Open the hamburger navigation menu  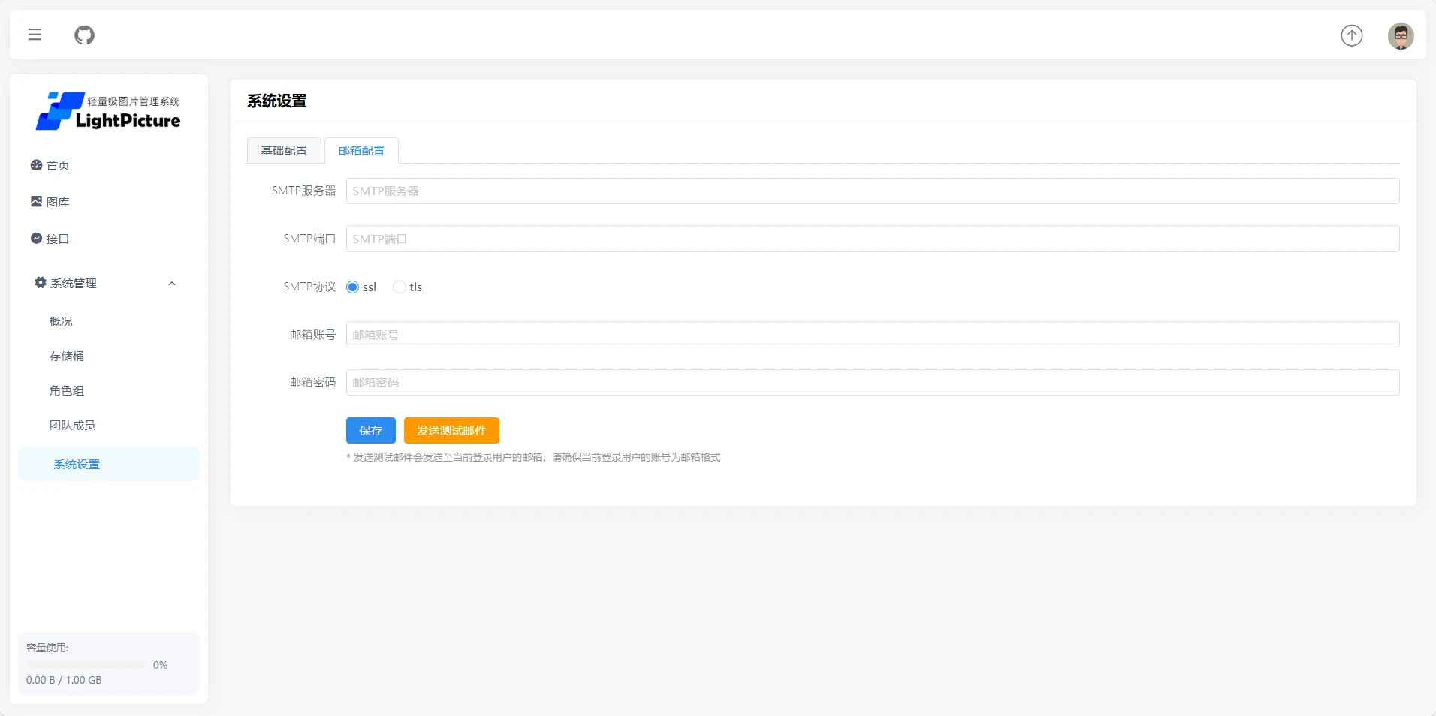(x=35, y=35)
